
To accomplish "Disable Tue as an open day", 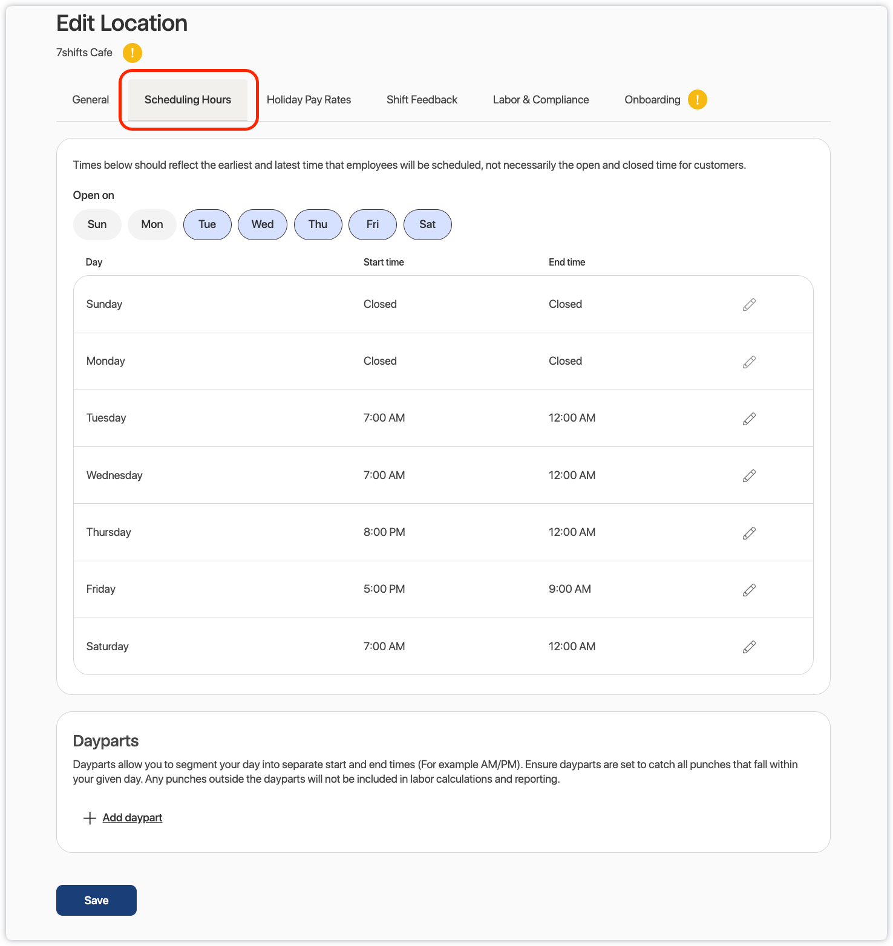I will click(x=207, y=224).
